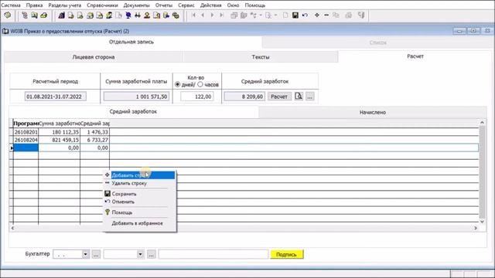Click the first olive icon on the toolbar
The image size is (495, 278).
(x=8, y=15)
